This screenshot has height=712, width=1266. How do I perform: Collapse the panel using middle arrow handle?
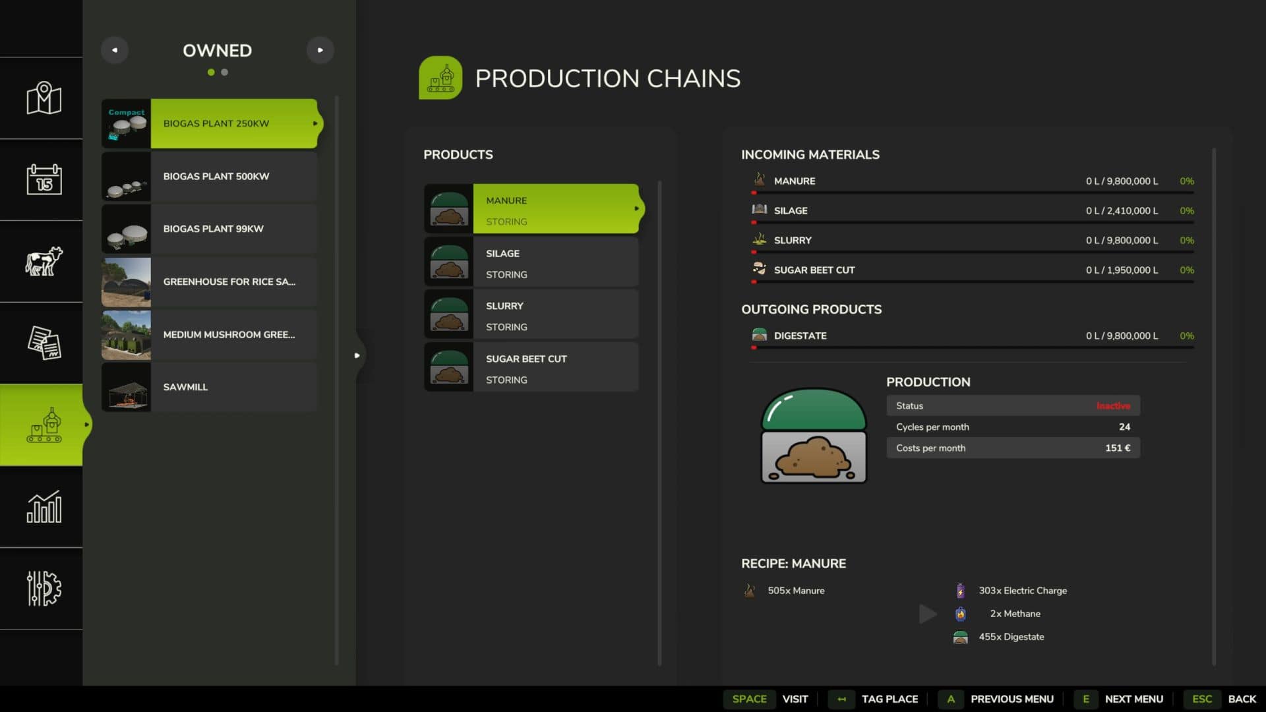(x=357, y=355)
